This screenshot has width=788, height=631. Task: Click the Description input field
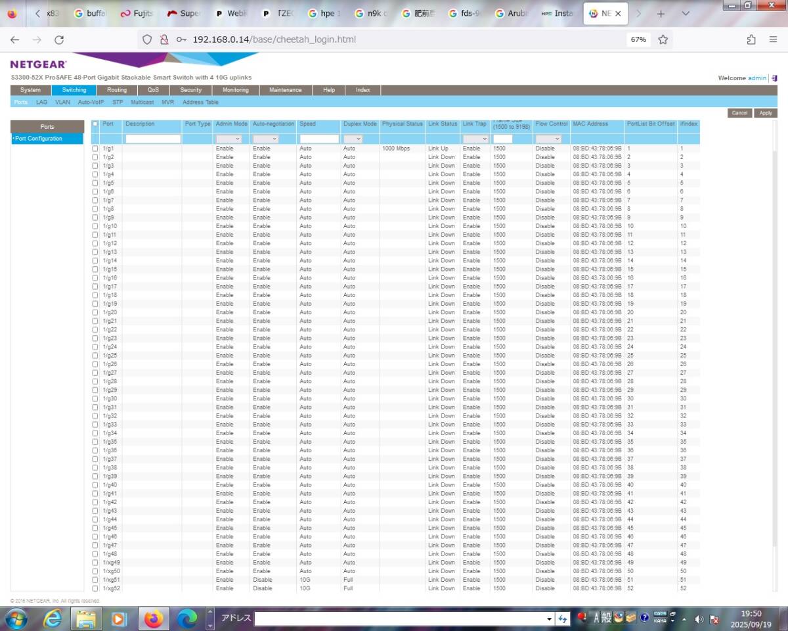(152, 139)
